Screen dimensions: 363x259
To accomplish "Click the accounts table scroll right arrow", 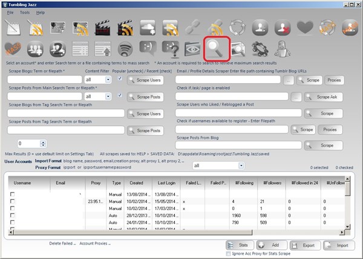I will point(342,232).
